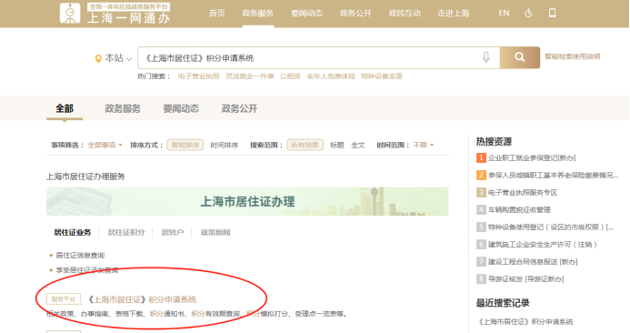Screen dimensions: 630x333
Task: Open hot resource 企业职工就业参保登记[新办]
Action: [x=532, y=157]
